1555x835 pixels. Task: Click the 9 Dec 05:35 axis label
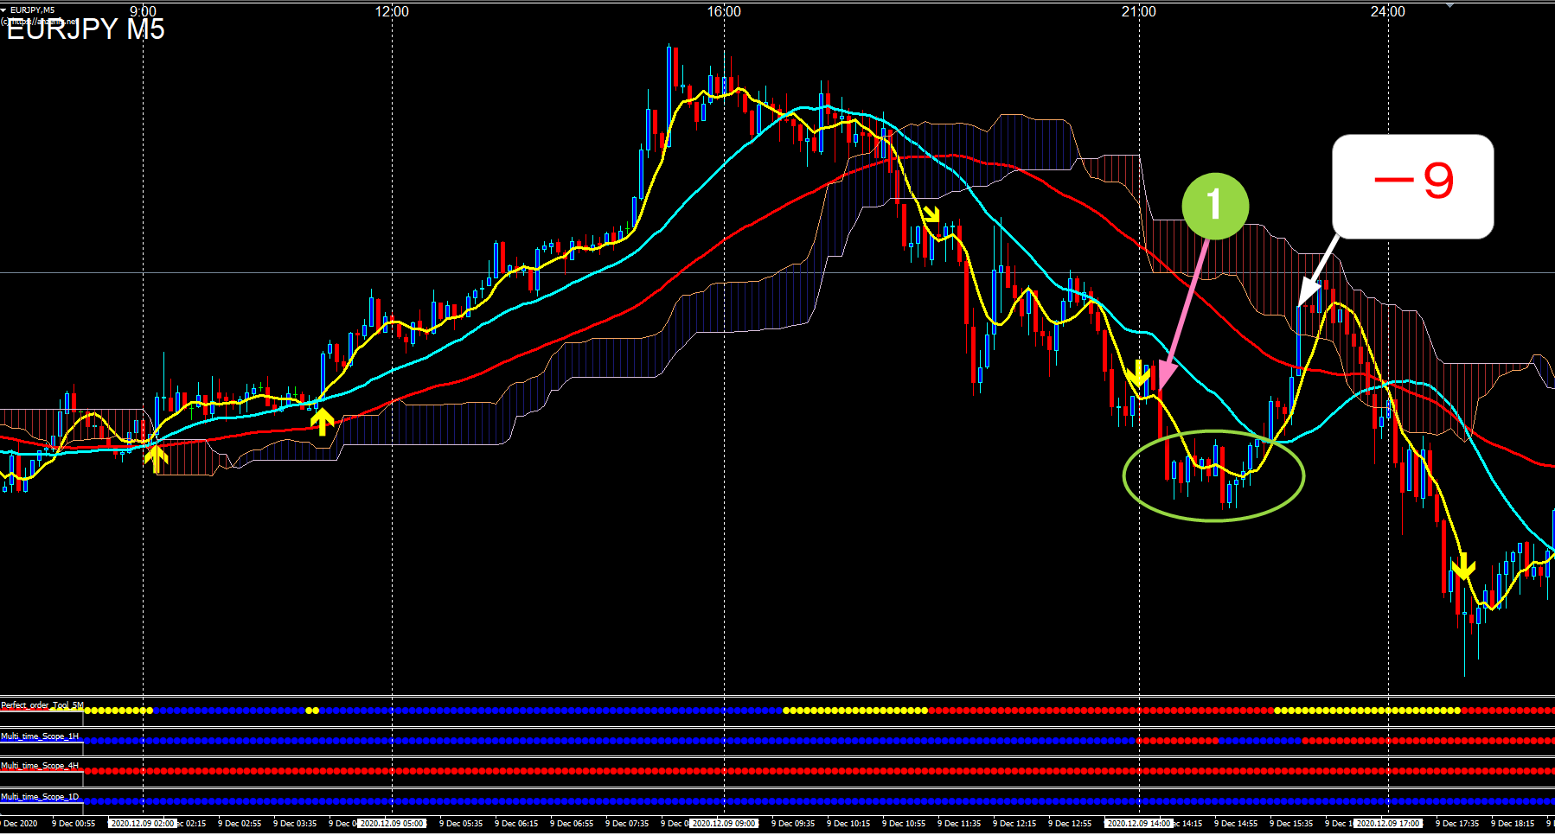(x=461, y=824)
